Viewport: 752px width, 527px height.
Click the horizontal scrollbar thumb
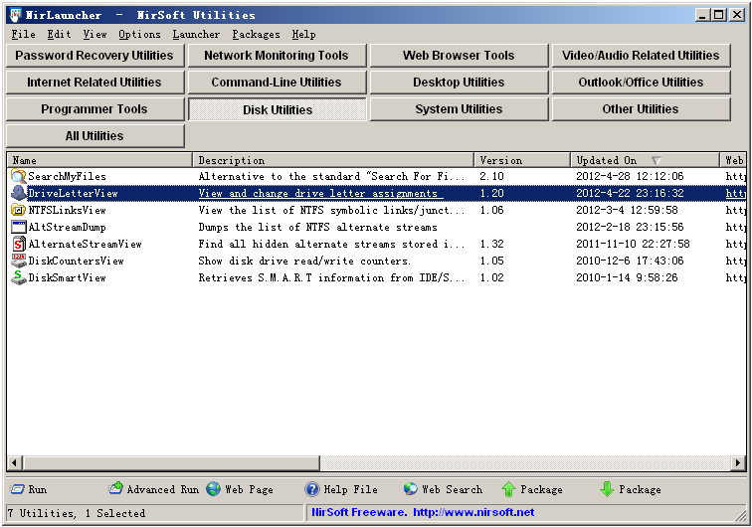171,462
